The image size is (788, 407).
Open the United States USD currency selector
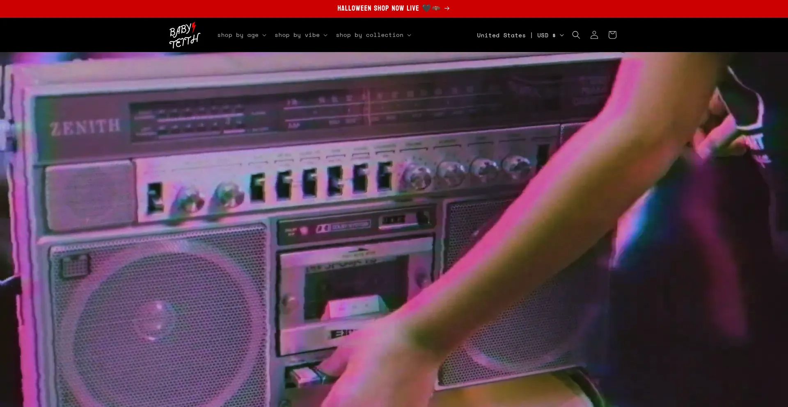(520, 35)
